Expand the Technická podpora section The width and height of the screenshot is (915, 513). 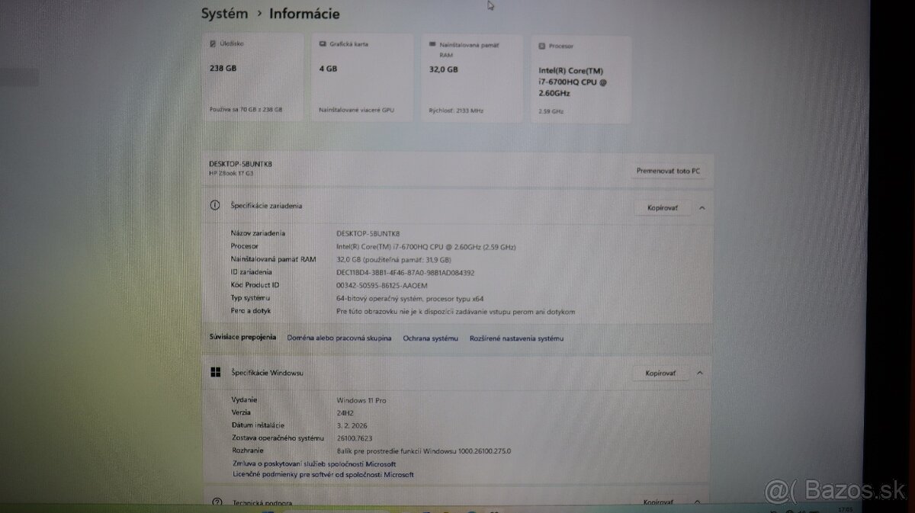(x=699, y=502)
